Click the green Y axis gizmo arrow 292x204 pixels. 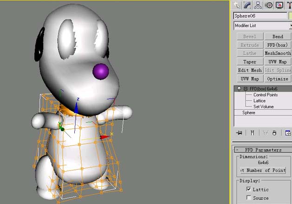pyautogui.click(x=61, y=127)
